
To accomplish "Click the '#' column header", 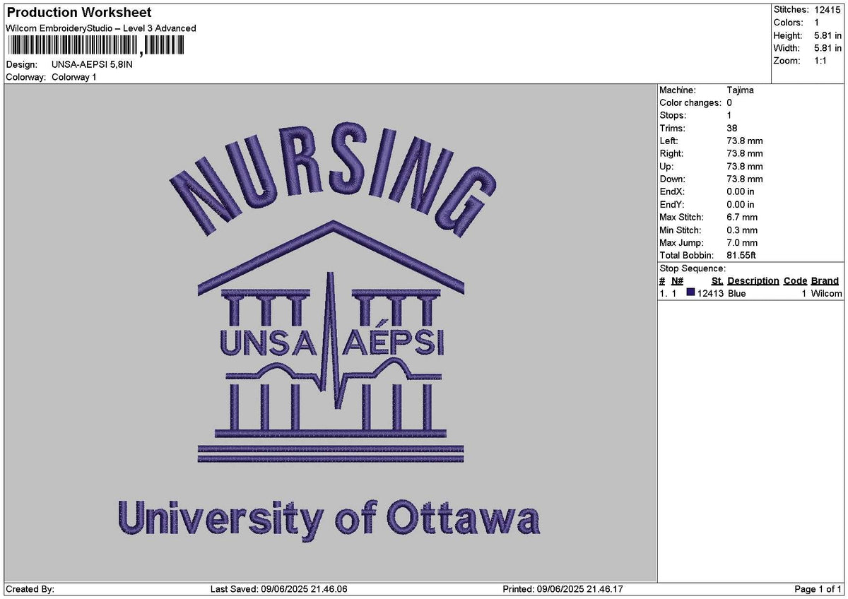I will point(662,281).
